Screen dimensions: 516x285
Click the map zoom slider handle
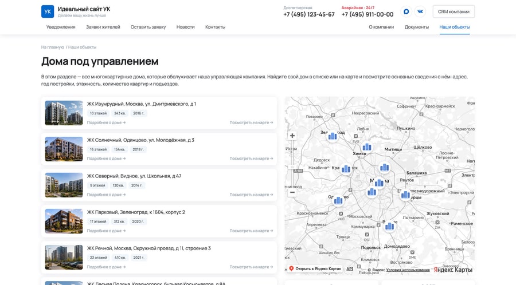(292, 167)
